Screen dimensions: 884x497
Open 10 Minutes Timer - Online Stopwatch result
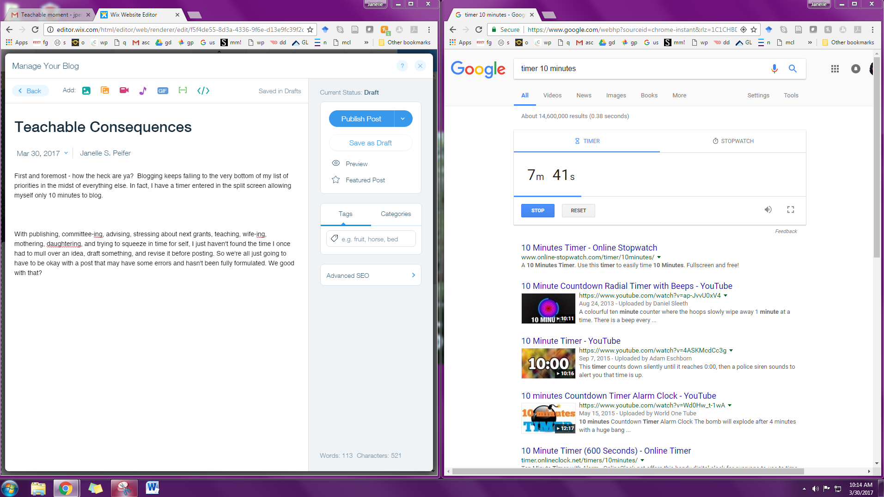coord(589,248)
